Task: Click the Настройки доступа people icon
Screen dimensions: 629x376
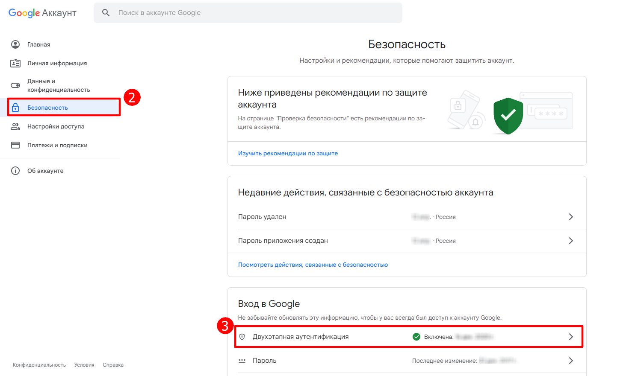Action: click(x=15, y=126)
